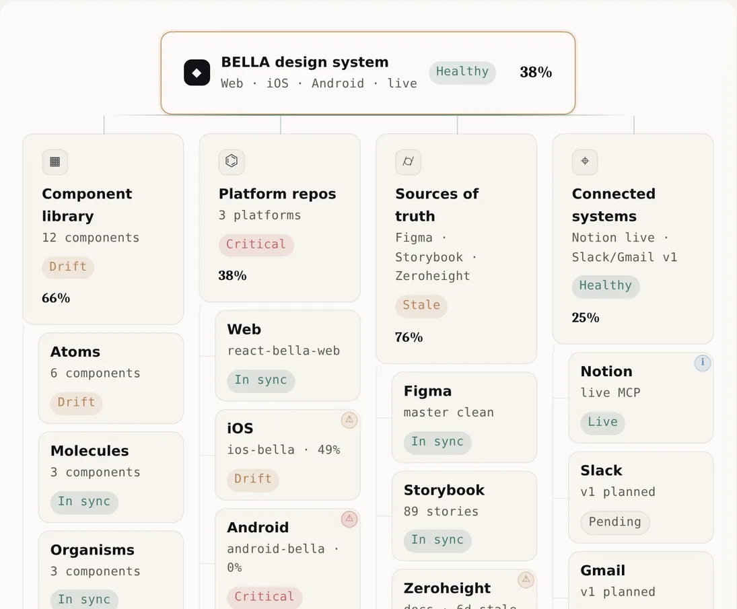
Task: Click the In sync badge on Organisms card
Action: pyautogui.click(x=84, y=600)
